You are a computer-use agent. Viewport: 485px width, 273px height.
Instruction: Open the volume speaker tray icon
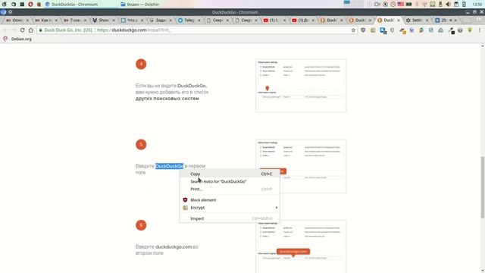[x=448, y=5]
